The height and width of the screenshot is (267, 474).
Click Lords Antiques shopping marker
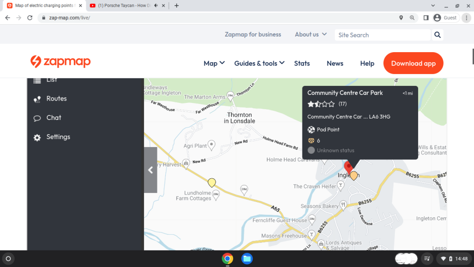pyautogui.click(x=321, y=243)
